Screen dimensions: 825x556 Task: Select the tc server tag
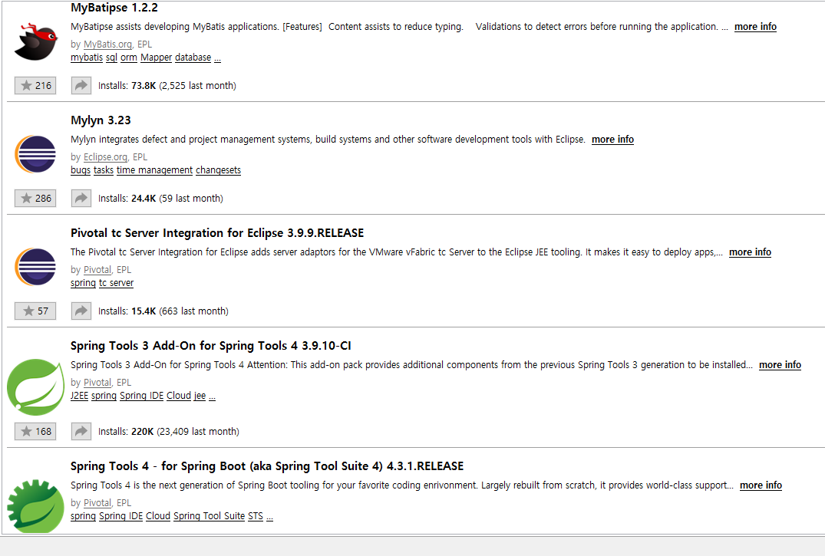coord(117,282)
